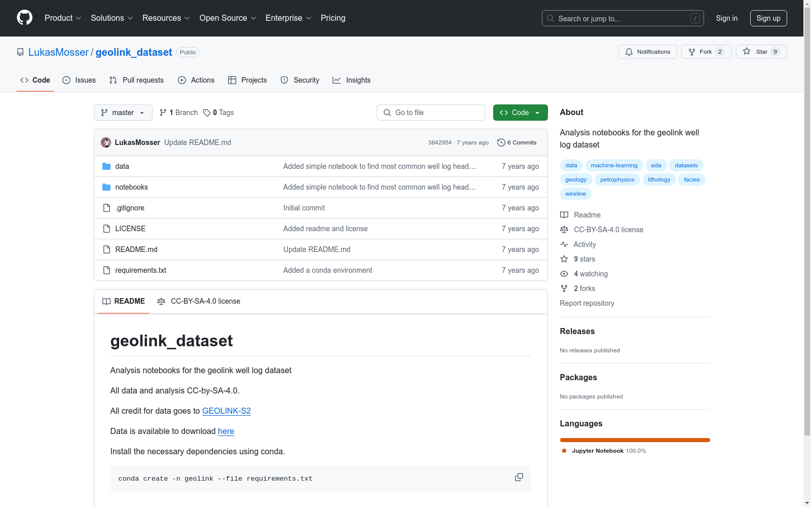Image resolution: width=811 pixels, height=507 pixels.
Task: Click the star icon beside 9 stars
Action: [x=564, y=259]
